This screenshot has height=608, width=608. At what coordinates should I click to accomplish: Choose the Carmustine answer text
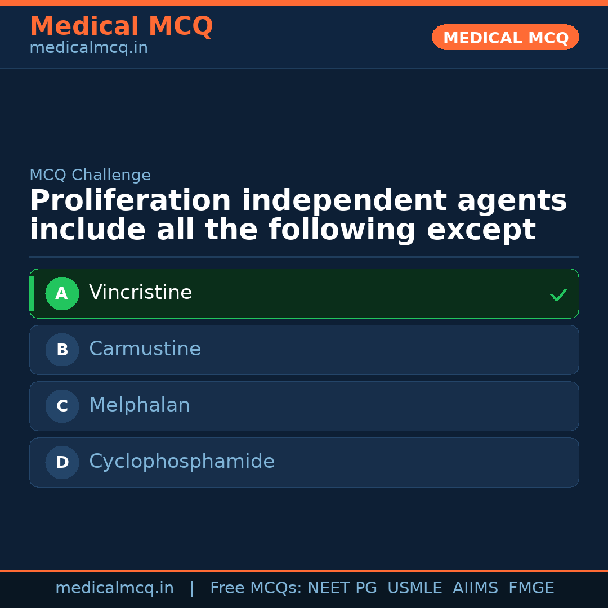coord(145,349)
